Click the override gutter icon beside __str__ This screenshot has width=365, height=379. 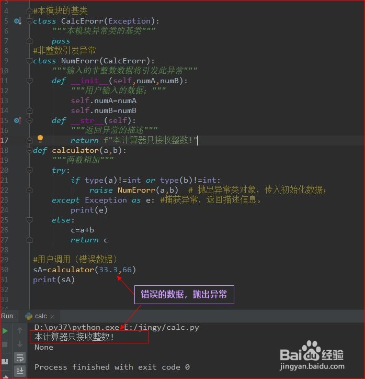pyautogui.click(x=18, y=120)
